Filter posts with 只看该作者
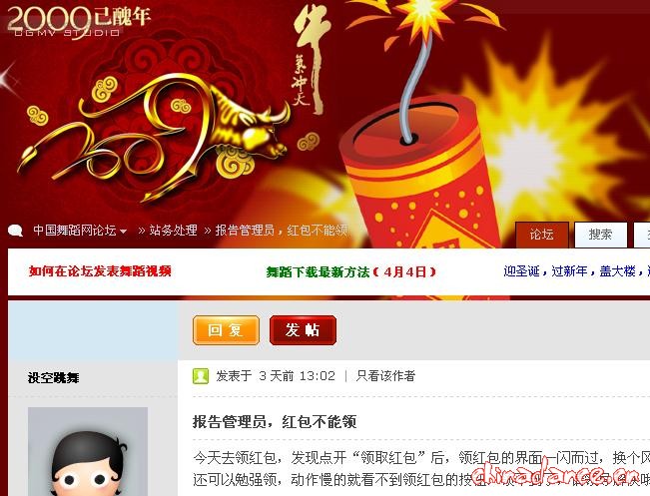Viewport: 650px width, 496px height. point(385,376)
